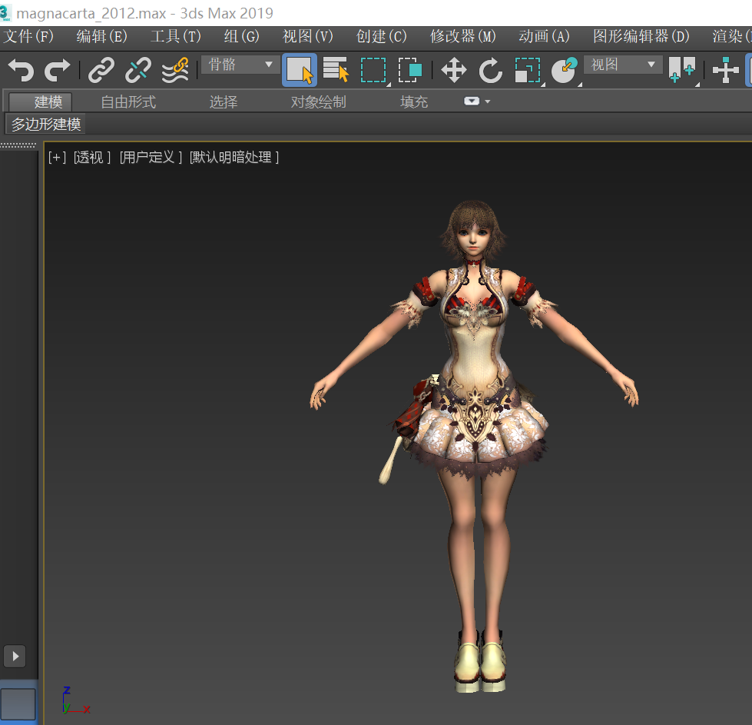Expand scene explorer play arrow button
The width and height of the screenshot is (752, 725).
(15, 656)
